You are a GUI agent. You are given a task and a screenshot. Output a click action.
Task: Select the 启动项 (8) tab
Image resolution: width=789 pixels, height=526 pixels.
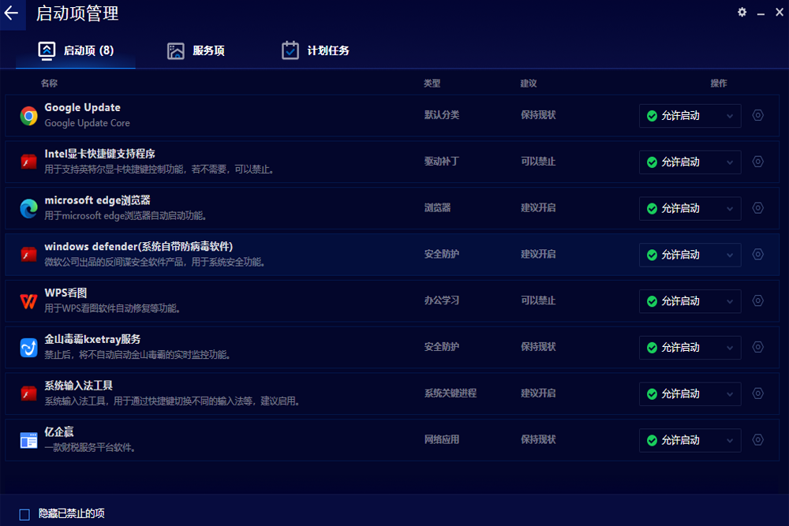point(77,50)
